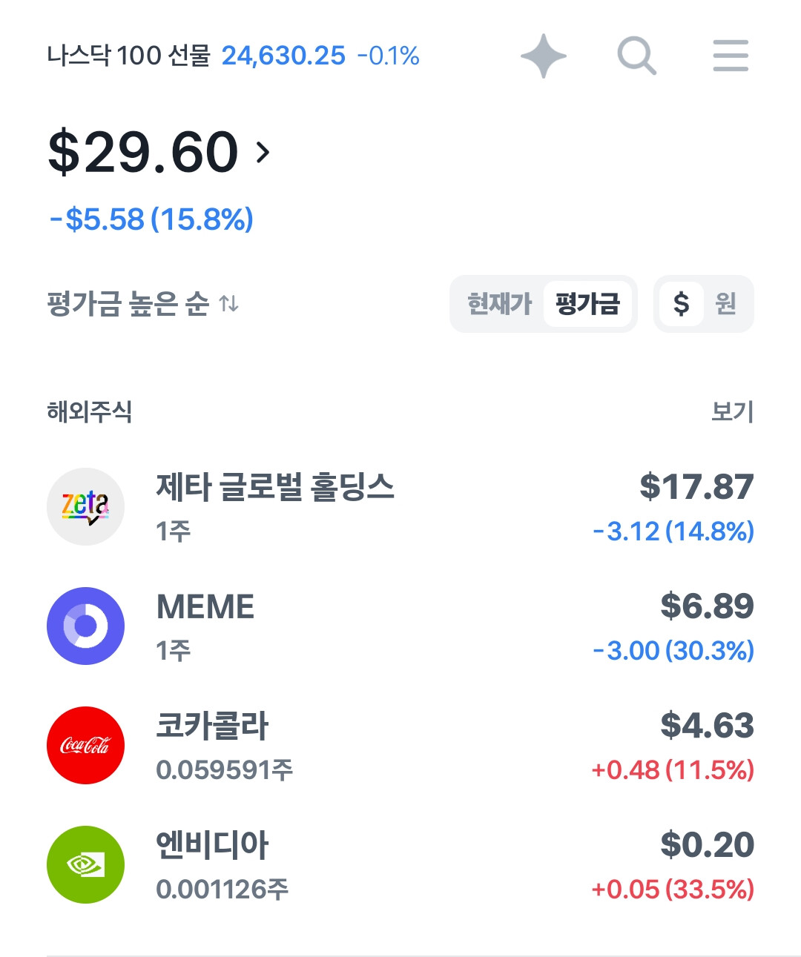This screenshot has width=801, height=957.
Task: Tap the Coca-Cola logo icon
Action: coord(85,745)
